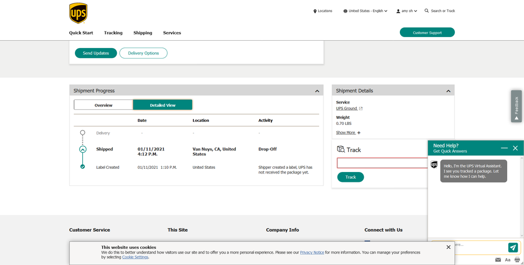Open the Tracking menu

113,33
